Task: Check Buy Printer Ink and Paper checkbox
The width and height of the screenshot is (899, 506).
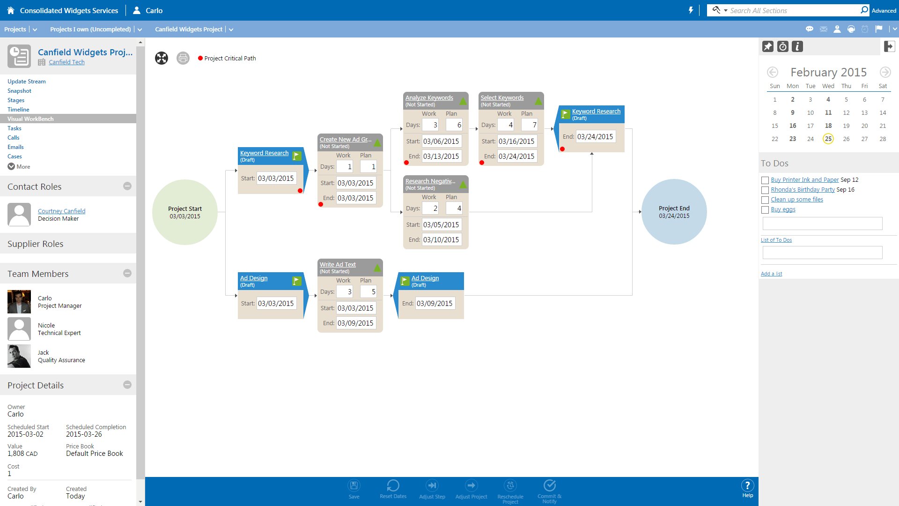Action: coord(765,180)
